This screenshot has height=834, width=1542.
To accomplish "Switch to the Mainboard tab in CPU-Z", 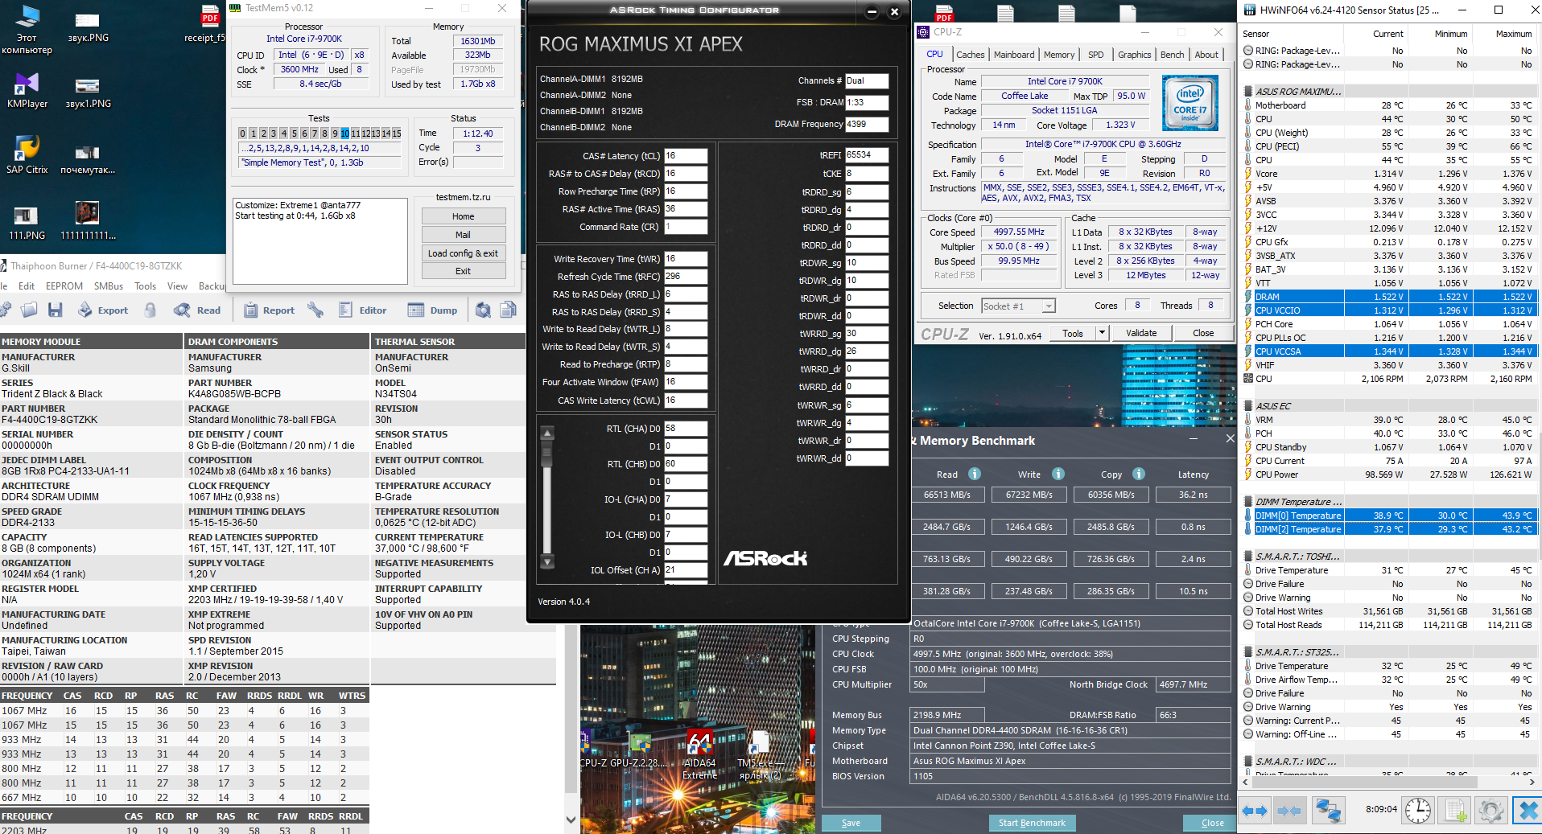I will (1014, 55).
